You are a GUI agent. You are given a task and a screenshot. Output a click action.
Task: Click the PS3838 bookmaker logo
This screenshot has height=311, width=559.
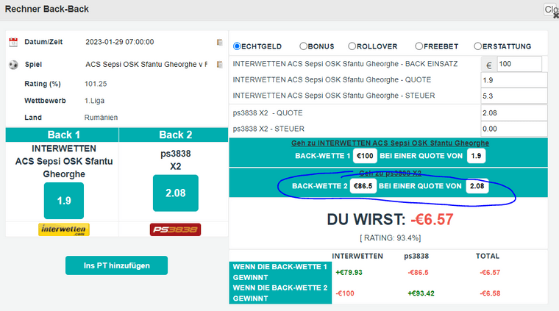175,229
